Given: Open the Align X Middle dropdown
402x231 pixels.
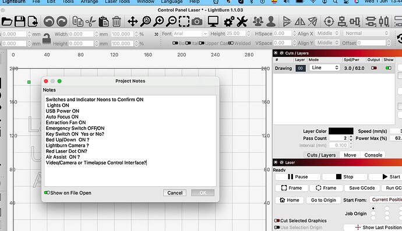Looking at the screenshot, I should [327, 33].
